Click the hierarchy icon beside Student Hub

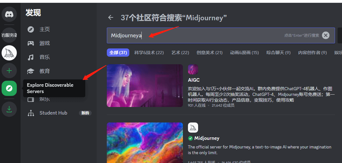(31, 113)
